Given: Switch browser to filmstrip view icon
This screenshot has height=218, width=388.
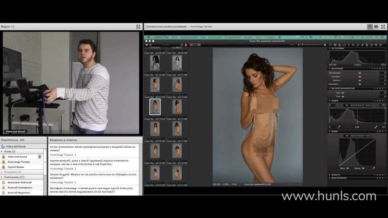Looking at the screenshot, I should coord(199,45).
